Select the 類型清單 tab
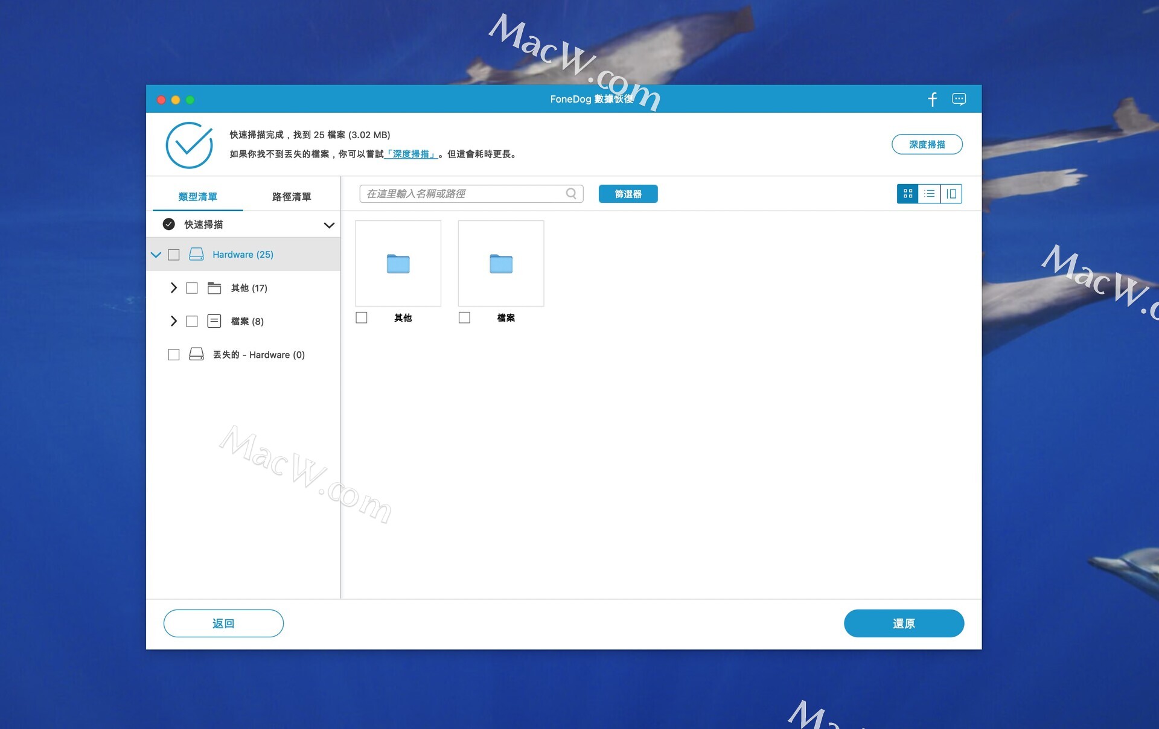Screen dimensions: 1159x729 (198, 197)
